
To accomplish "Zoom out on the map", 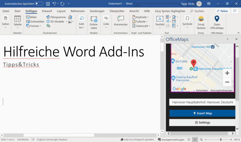I will (227, 82).
